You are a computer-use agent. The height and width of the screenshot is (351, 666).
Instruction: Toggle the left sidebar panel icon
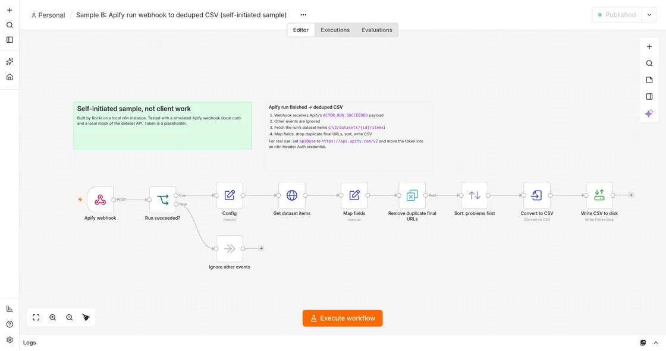coord(10,40)
